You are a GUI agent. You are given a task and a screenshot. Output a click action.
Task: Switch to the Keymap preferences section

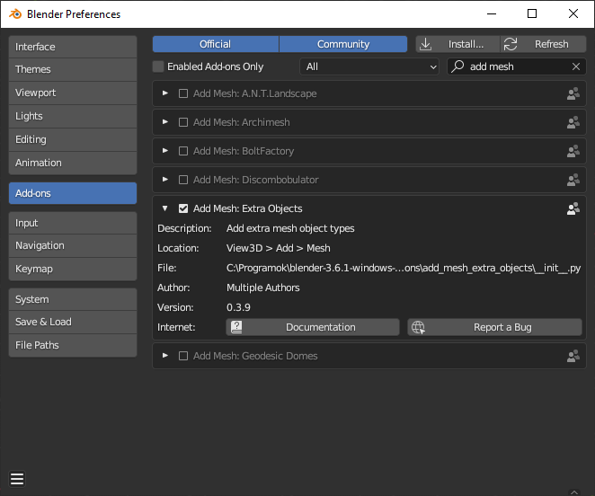73,269
